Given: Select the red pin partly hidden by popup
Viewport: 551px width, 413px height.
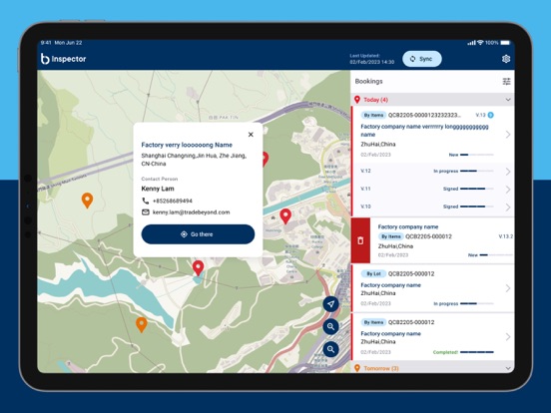Looking at the screenshot, I should tap(266, 159).
